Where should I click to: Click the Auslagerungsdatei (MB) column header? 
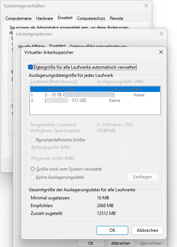120,82
